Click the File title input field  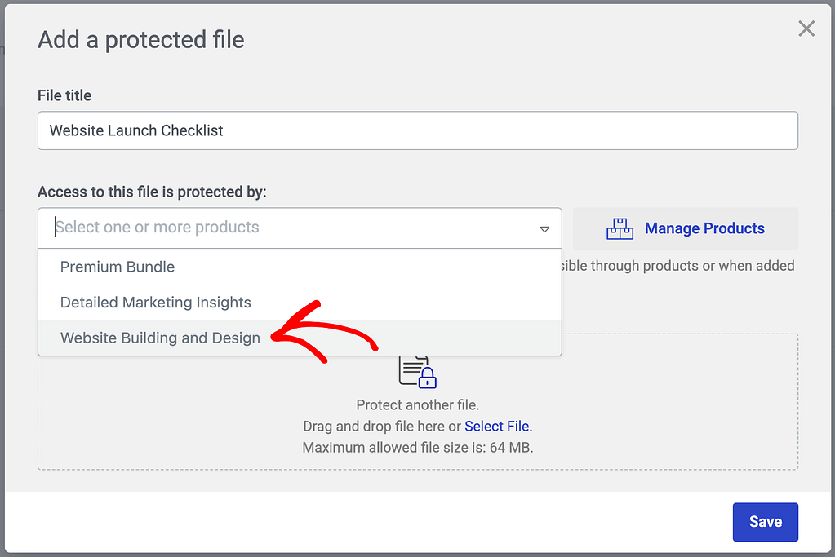click(418, 130)
